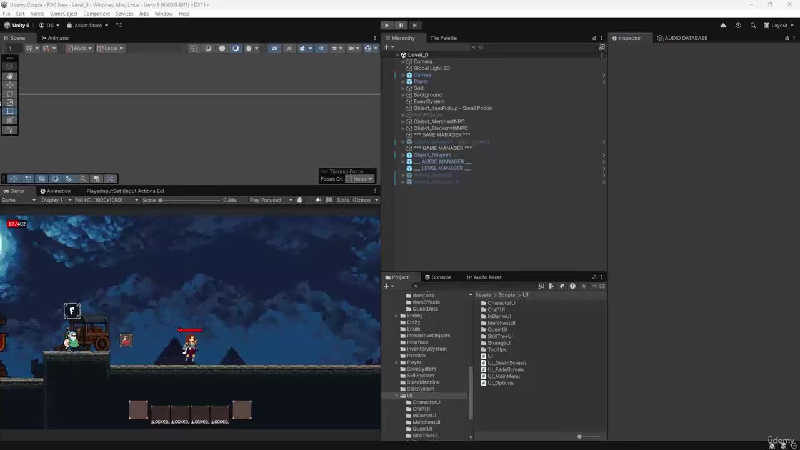Image resolution: width=800 pixels, height=450 pixels.
Task: Toggle Stats overlay in the Game view
Action: (x=343, y=200)
